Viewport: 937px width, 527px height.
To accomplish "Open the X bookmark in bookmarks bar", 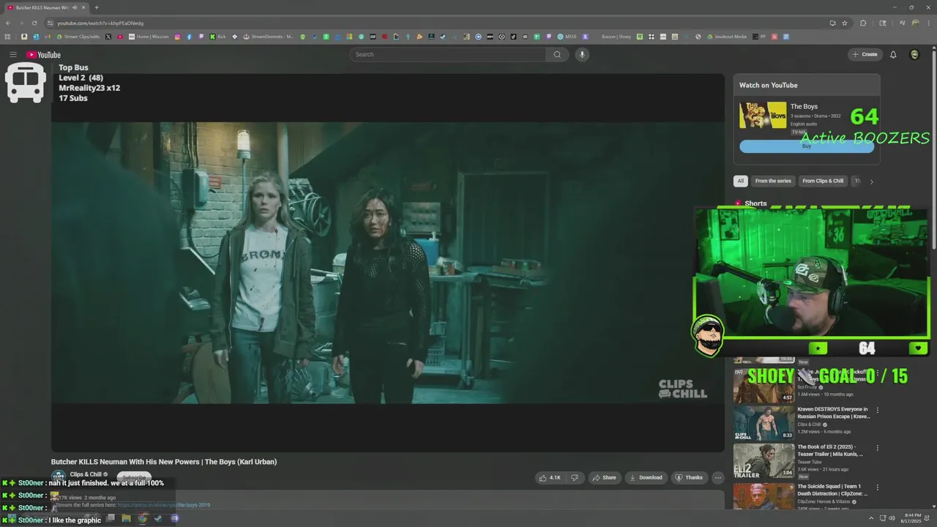I will (x=108, y=37).
